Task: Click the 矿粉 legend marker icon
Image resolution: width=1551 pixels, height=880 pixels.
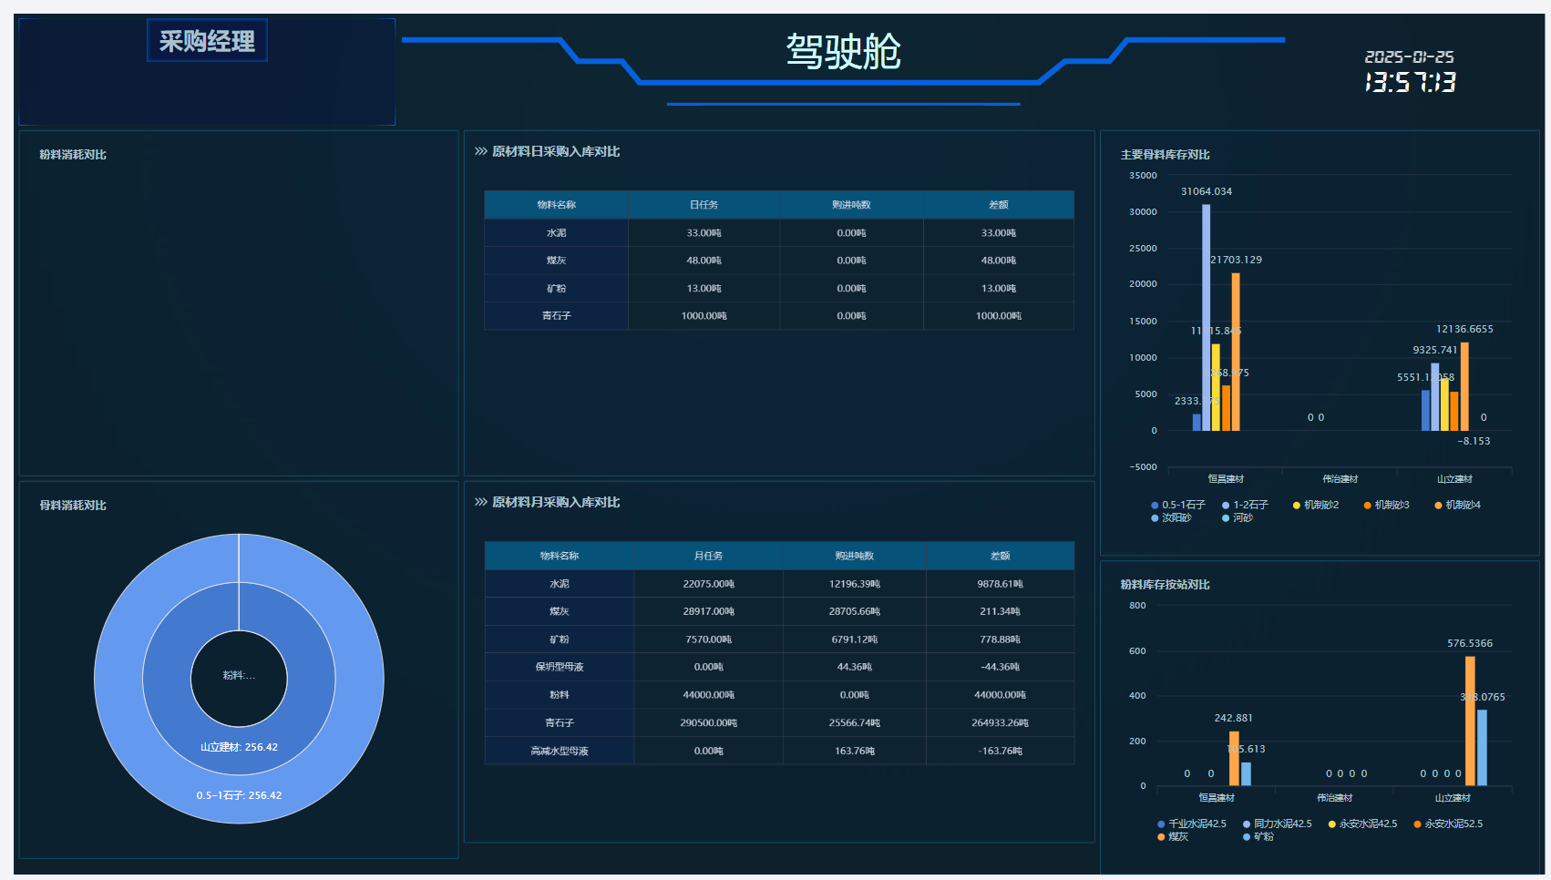Action: pos(1247,836)
